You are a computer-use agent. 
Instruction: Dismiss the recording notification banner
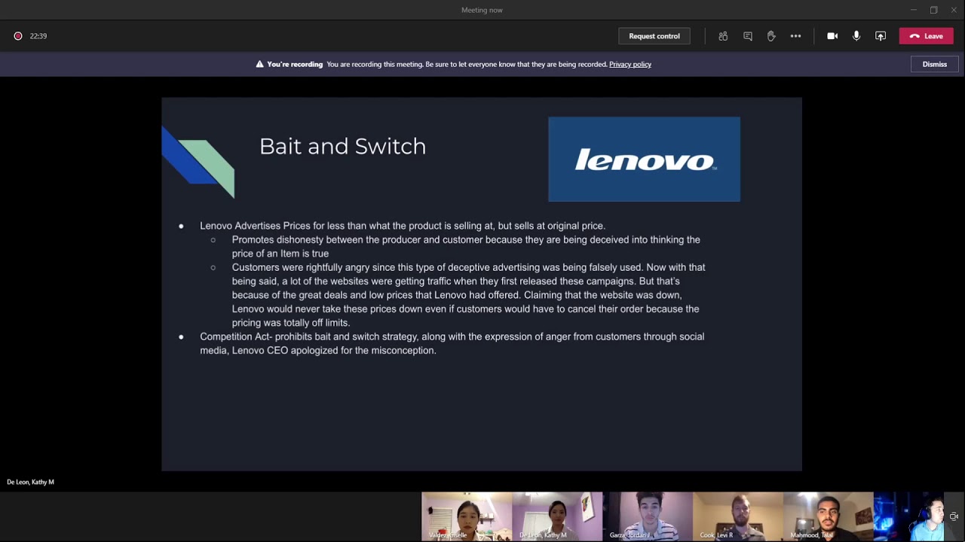pos(934,64)
